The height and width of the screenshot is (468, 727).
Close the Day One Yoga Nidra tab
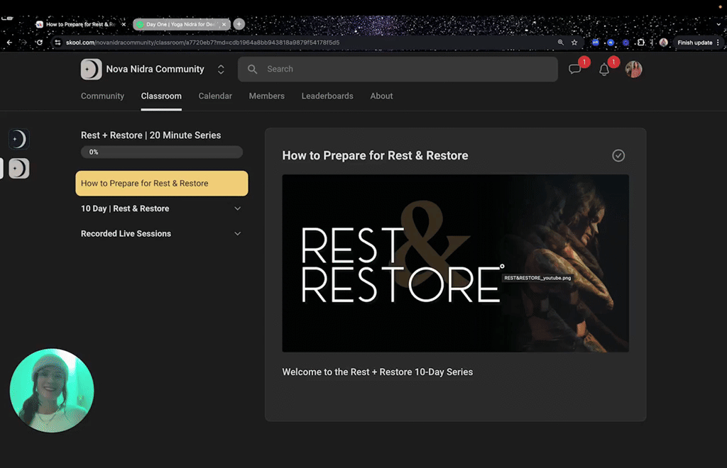(224, 24)
